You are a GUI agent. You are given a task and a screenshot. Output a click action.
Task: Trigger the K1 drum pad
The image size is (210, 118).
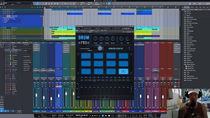pyautogui.click(x=86, y=71)
